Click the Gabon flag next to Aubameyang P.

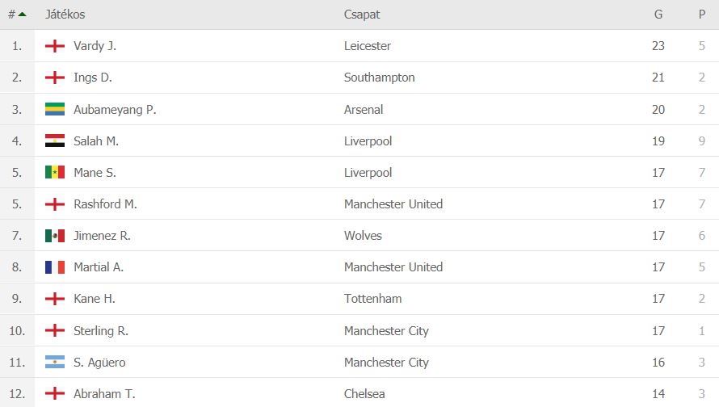55,109
